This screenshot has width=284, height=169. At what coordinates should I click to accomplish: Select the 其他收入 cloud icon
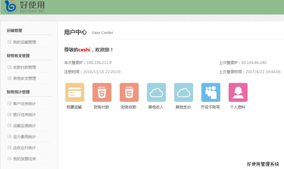[156, 92]
